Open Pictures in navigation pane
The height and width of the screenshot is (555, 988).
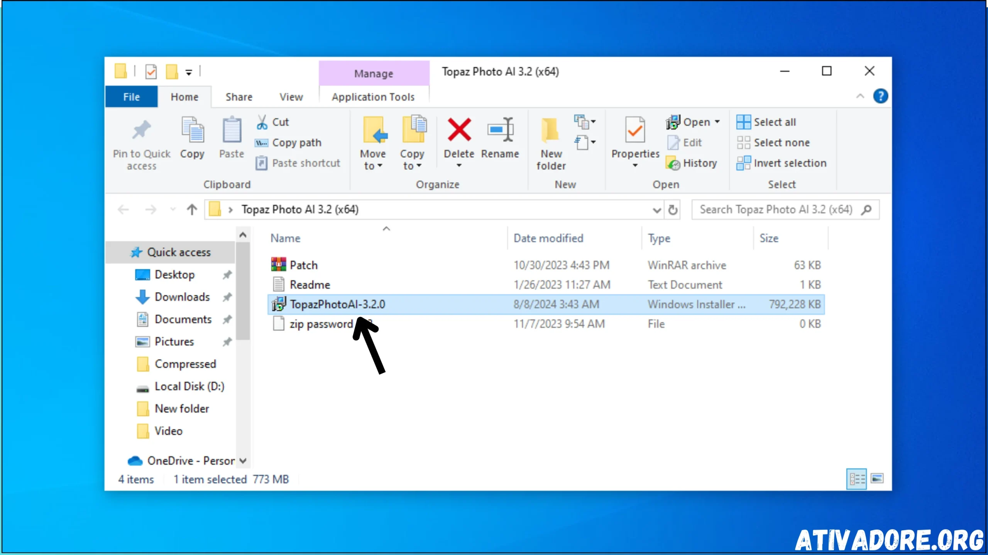[x=174, y=342]
